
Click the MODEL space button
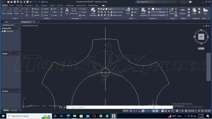126,111
